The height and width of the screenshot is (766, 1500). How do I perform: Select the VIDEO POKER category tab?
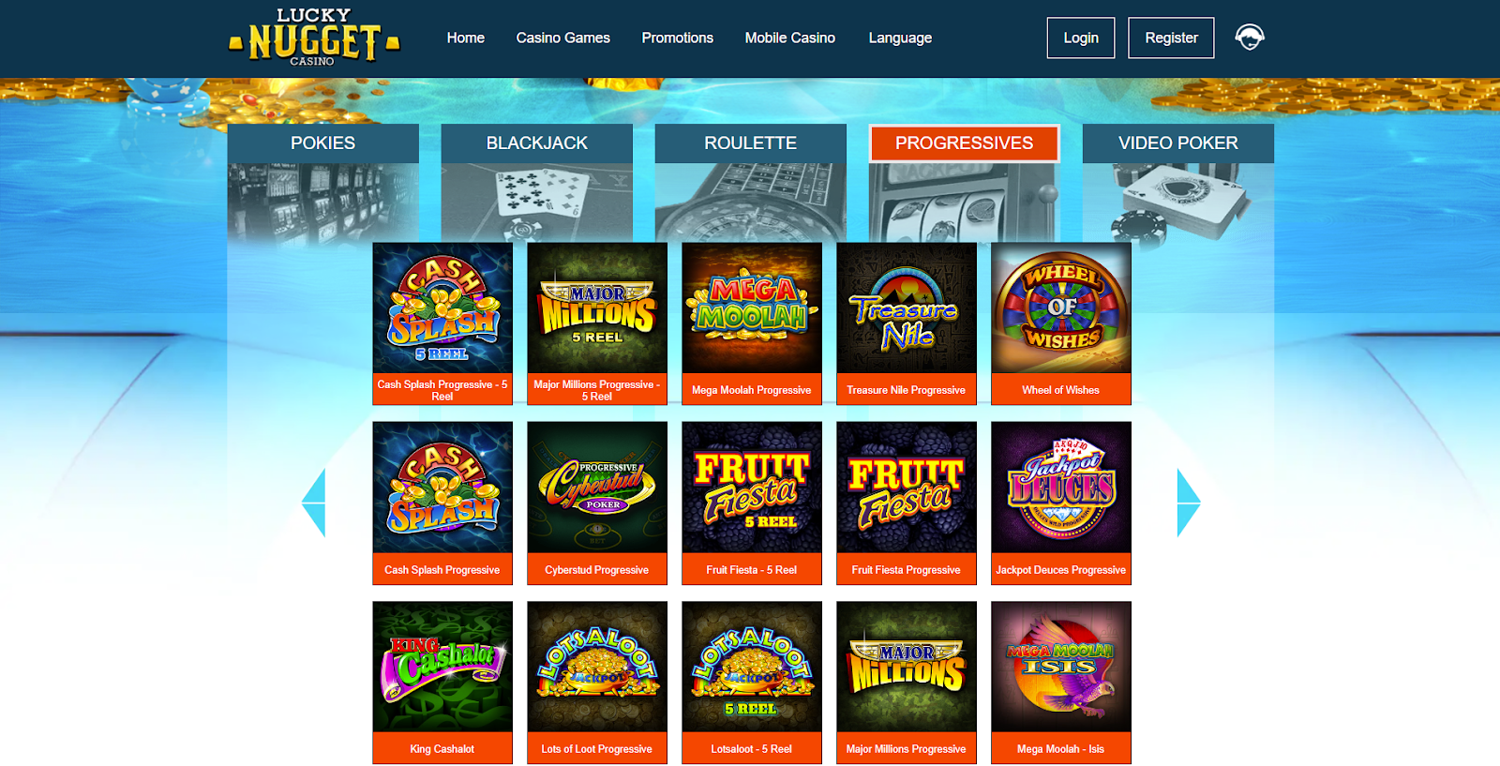pos(1178,143)
